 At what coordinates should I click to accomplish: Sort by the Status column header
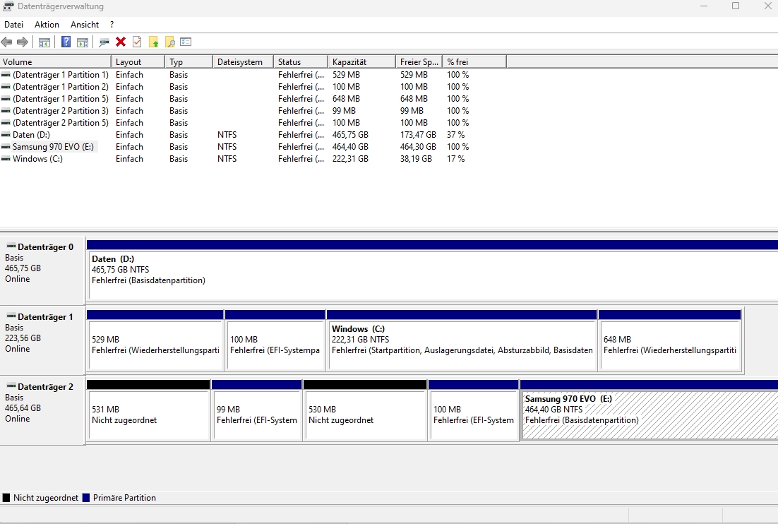pos(301,62)
